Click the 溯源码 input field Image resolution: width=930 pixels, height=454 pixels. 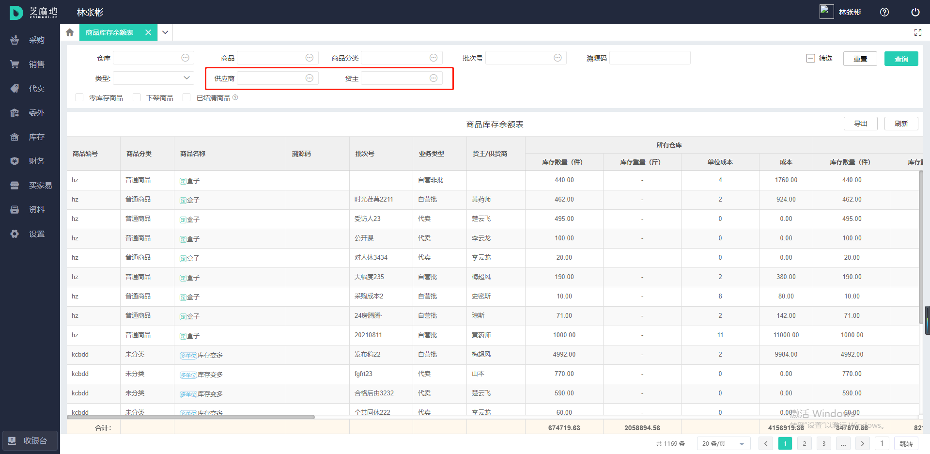650,58
